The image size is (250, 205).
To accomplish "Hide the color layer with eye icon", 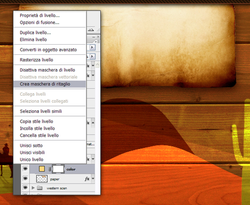I will pyautogui.click(x=25, y=168).
